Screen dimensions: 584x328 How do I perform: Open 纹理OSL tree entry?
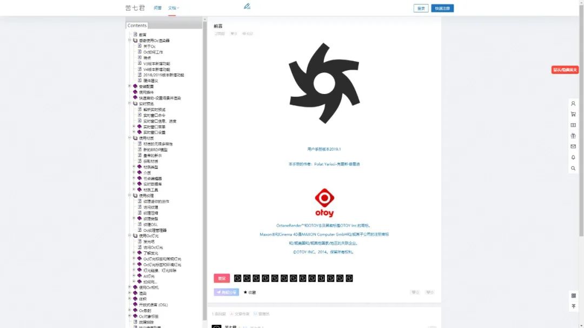tap(150, 224)
